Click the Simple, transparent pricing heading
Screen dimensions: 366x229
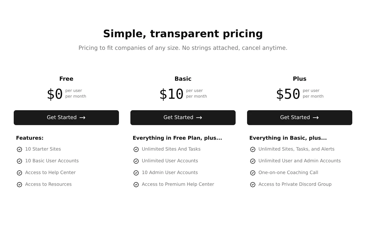(183, 34)
